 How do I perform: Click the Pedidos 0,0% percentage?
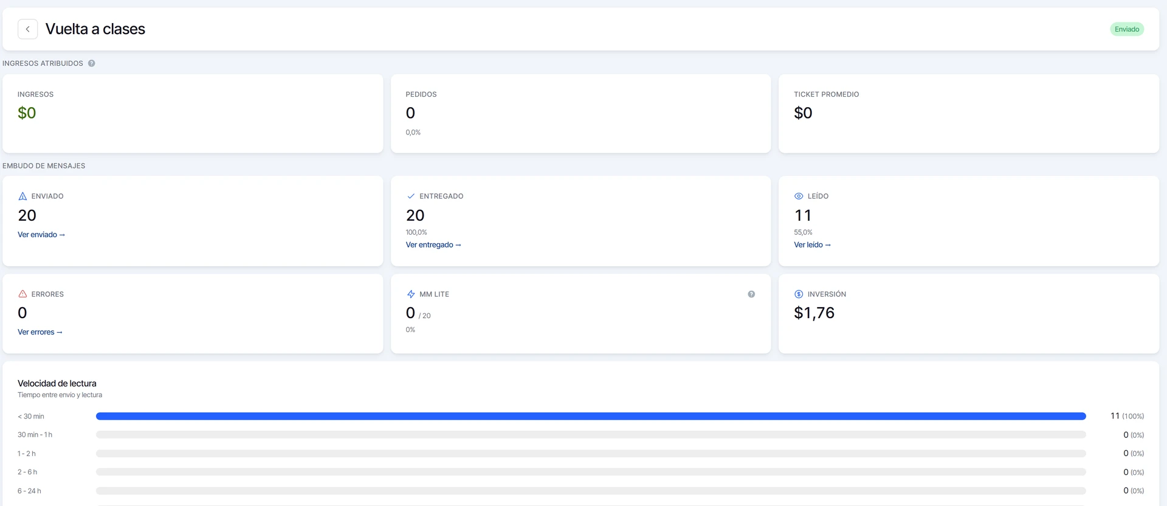tap(413, 133)
